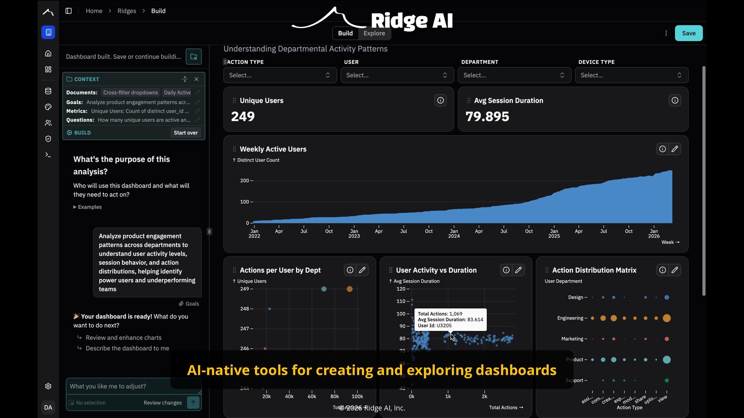Toggle the sidebar panel icon
Screen dimensions: 744x418
[x=69, y=11]
